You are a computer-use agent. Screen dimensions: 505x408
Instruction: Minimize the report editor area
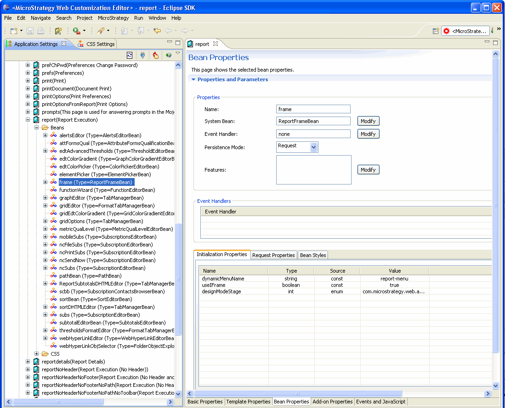pyautogui.click(x=487, y=42)
